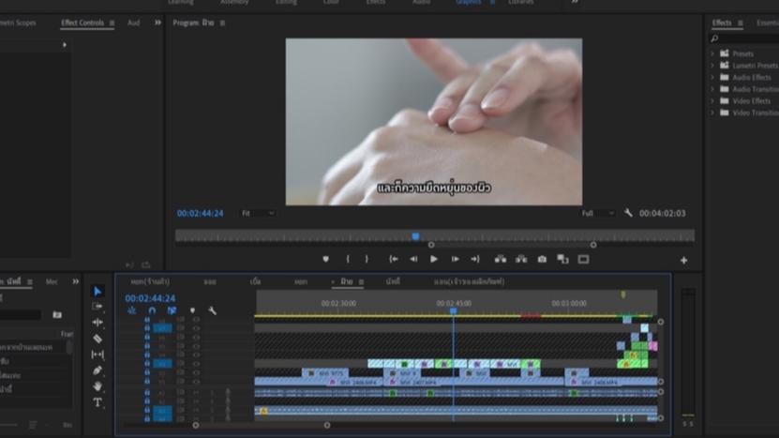Toggle insert sequences as nests button
779x438 pixels.
pyautogui.click(x=131, y=310)
